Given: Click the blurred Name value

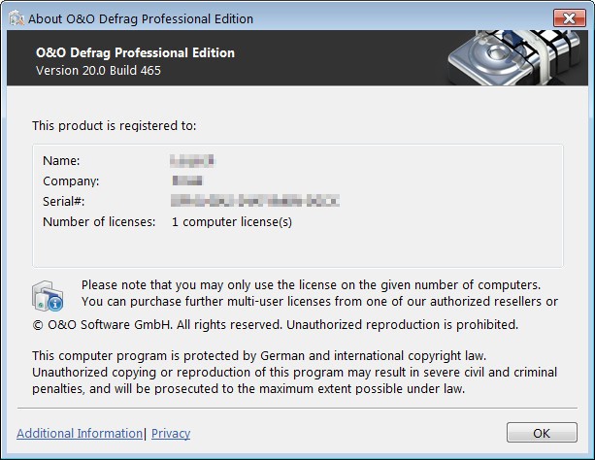Looking at the screenshot, I should click(192, 160).
